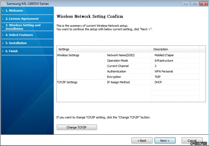Select the TCP/IP Settings row label
Screen dimensions: 209x146
coord(67,82)
